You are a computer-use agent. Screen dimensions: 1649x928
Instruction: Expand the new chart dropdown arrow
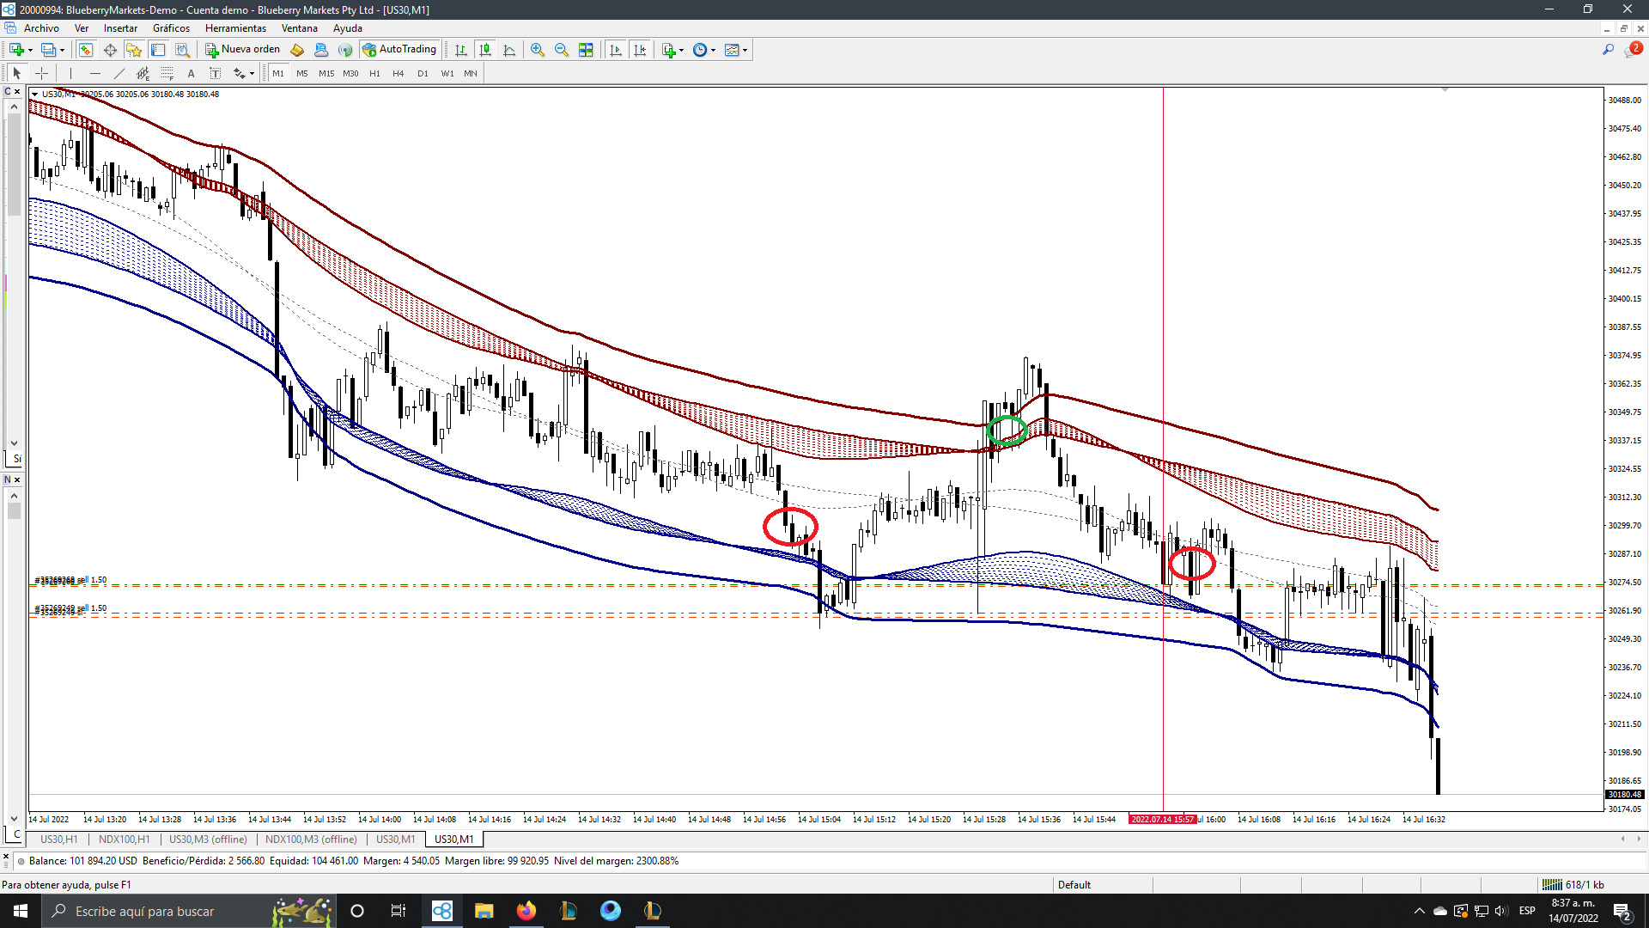pos(30,50)
